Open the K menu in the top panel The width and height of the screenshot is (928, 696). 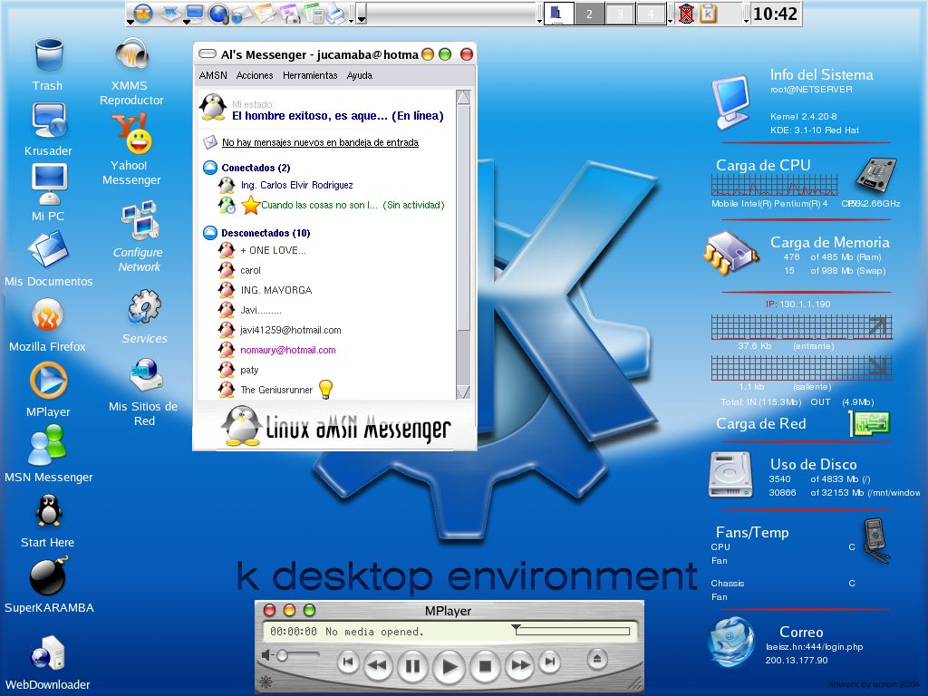[x=142, y=13]
